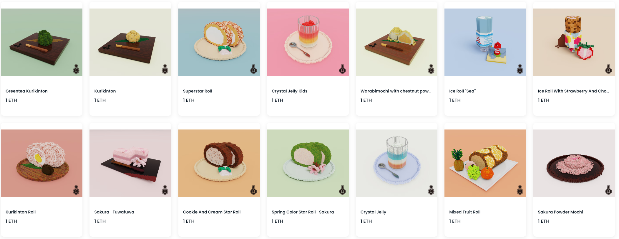The width and height of the screenshot is (619, 239).
Task: Click the Superstar Roll title link
Action: [198, 91]
